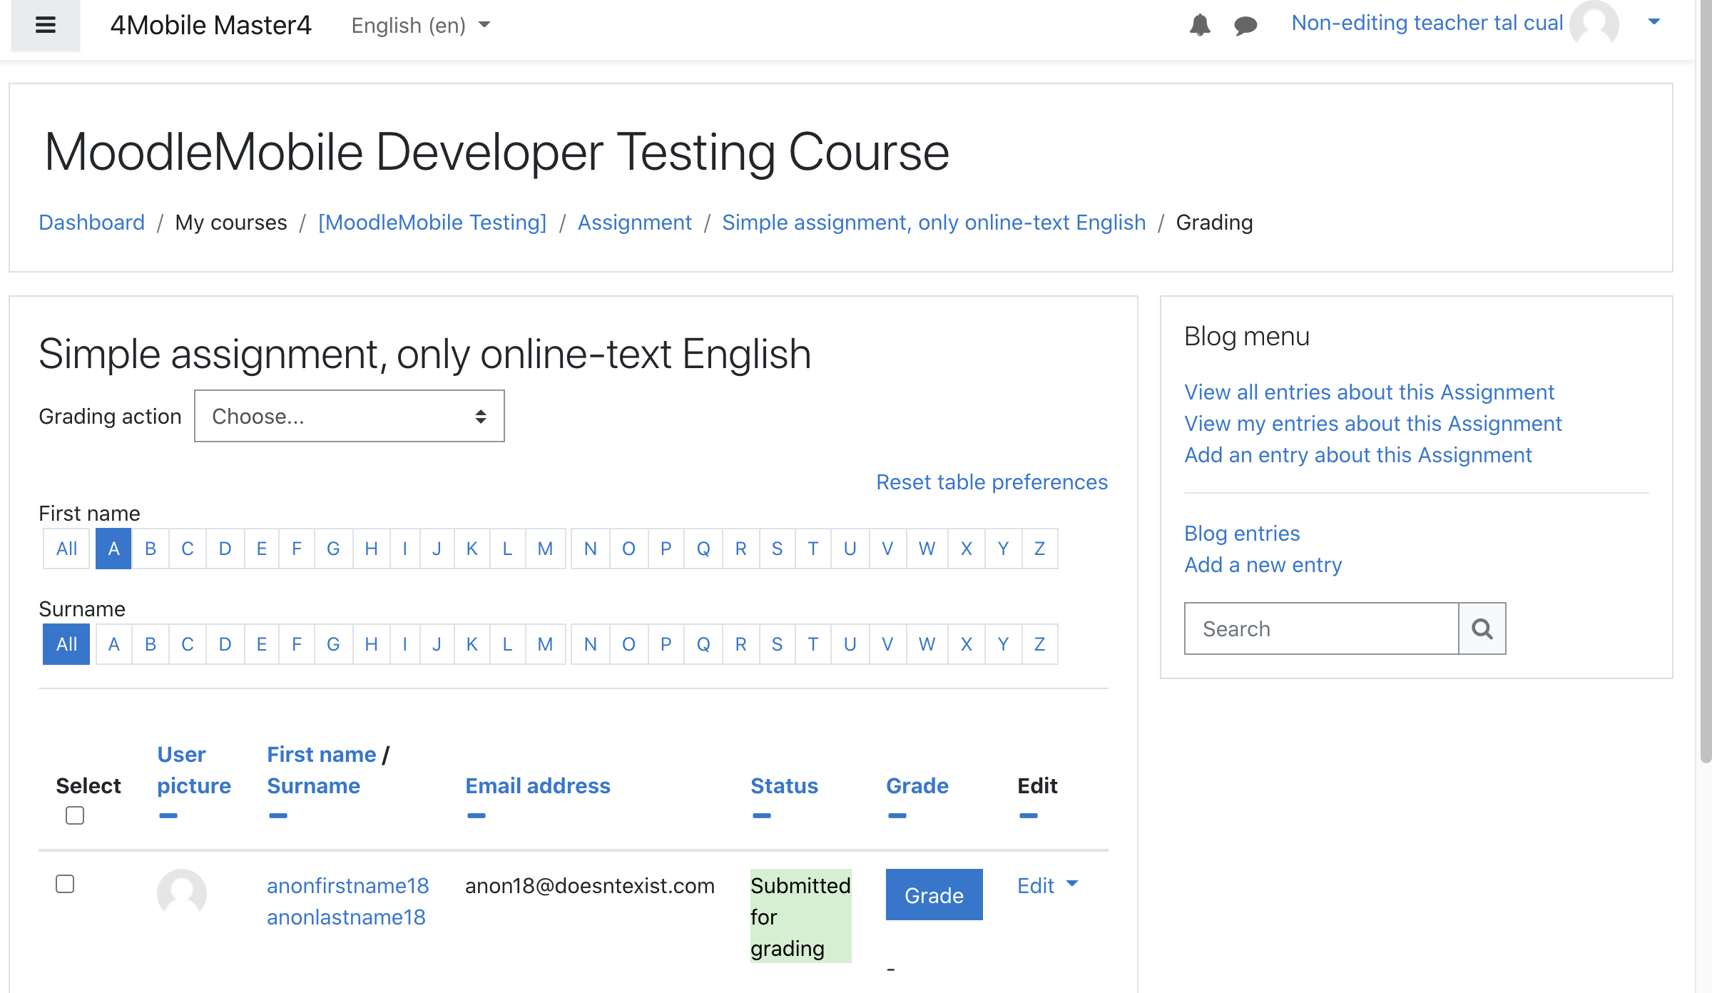
Task: Filter first name by All
Action: (x=66, y=549)
